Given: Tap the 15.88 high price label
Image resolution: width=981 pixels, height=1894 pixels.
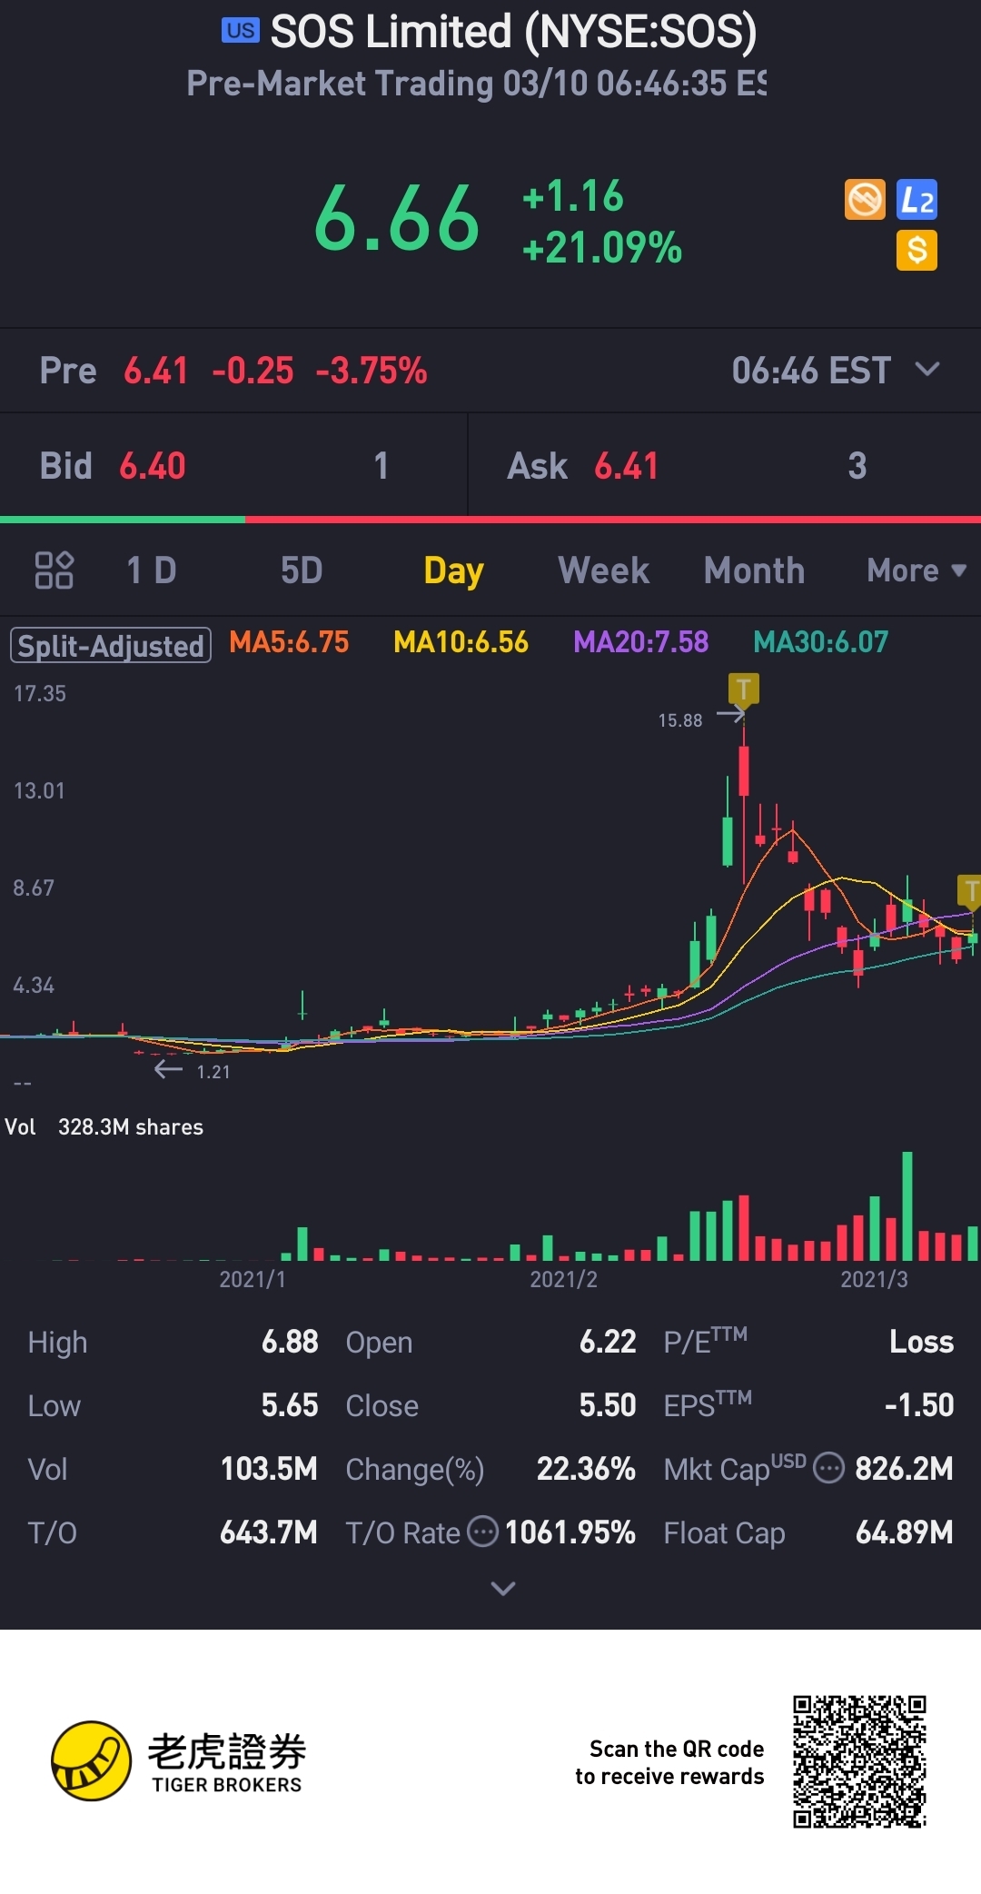Looking at the screenshot, I should click(x=680, y=720).
